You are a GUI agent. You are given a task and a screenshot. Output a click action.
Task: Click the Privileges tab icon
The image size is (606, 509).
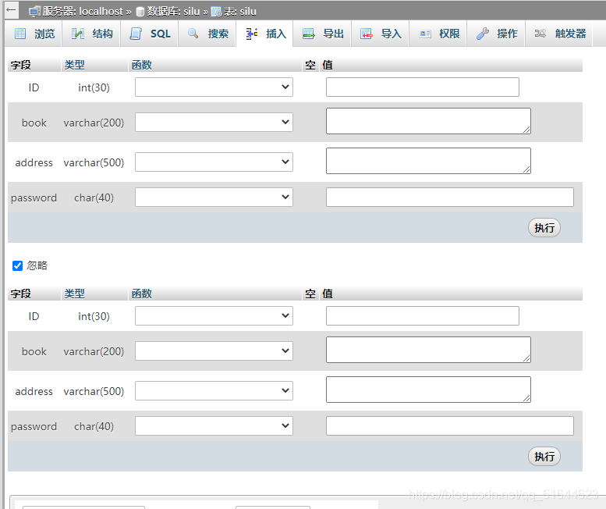pos(425,34)
